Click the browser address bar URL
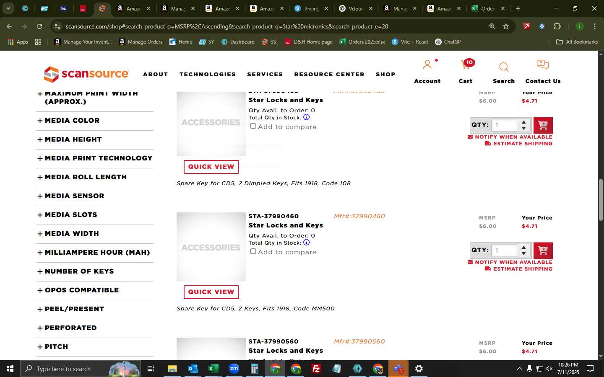 click(227, 26)
